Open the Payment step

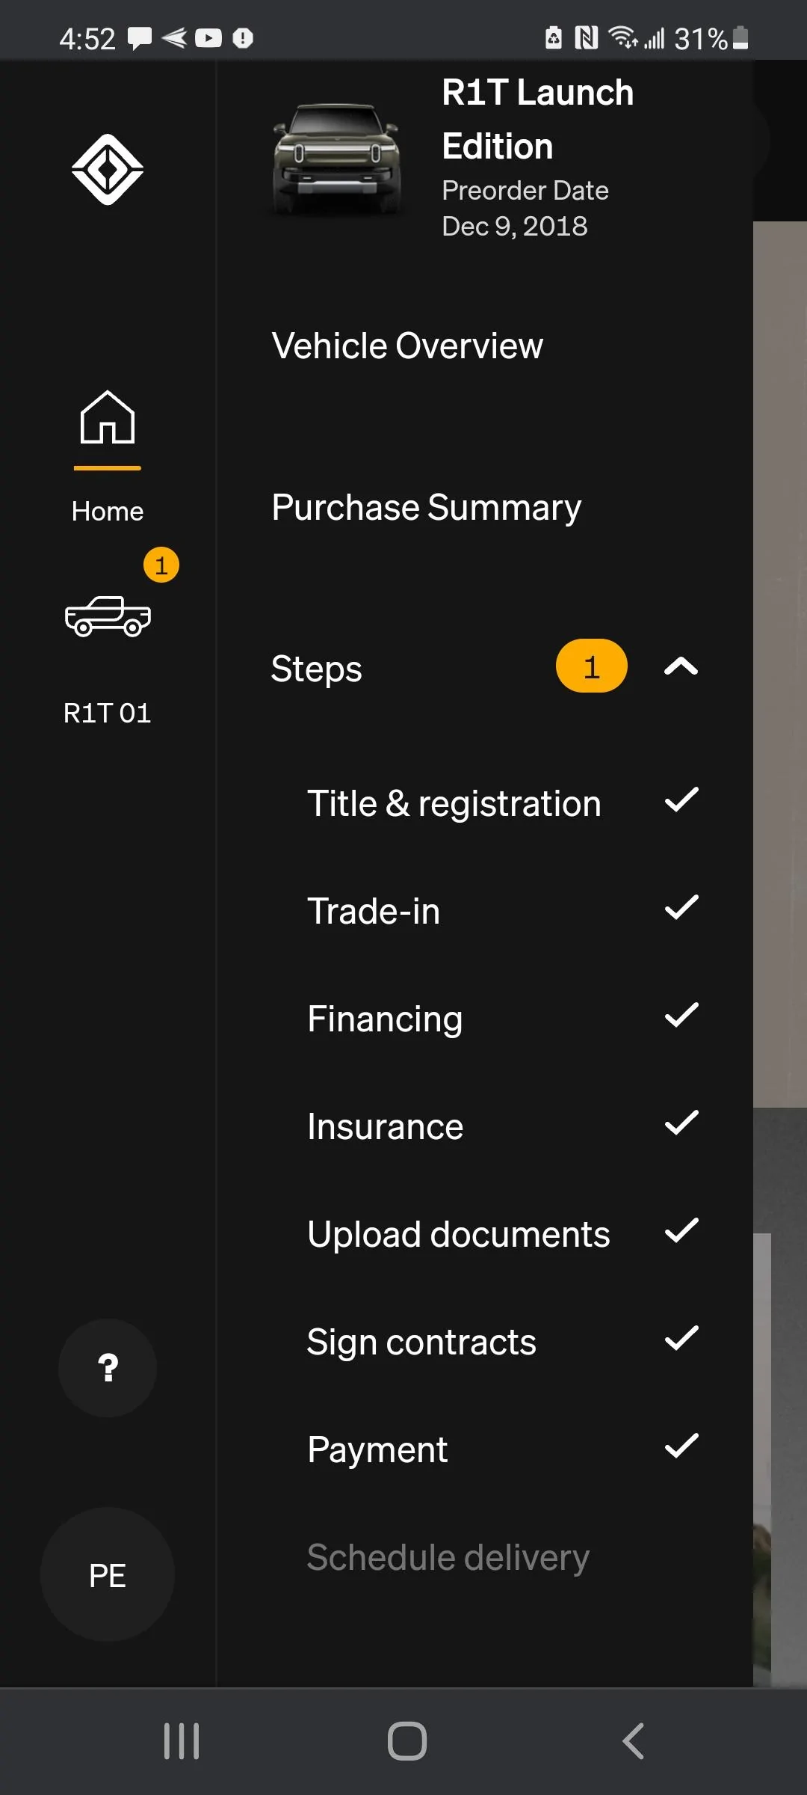(x=377, y=1450)
